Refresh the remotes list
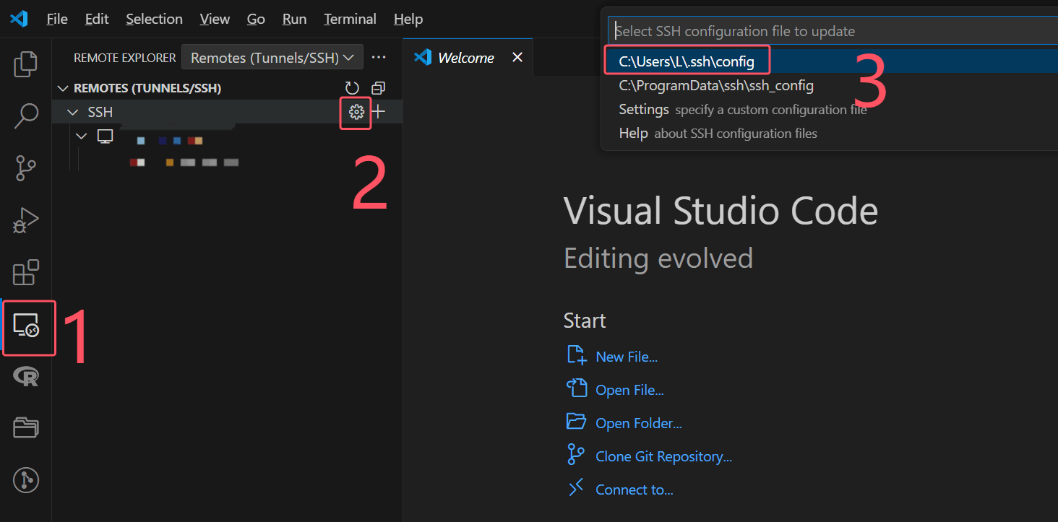The image size is (1058, 522). click(x=352, y=88)
